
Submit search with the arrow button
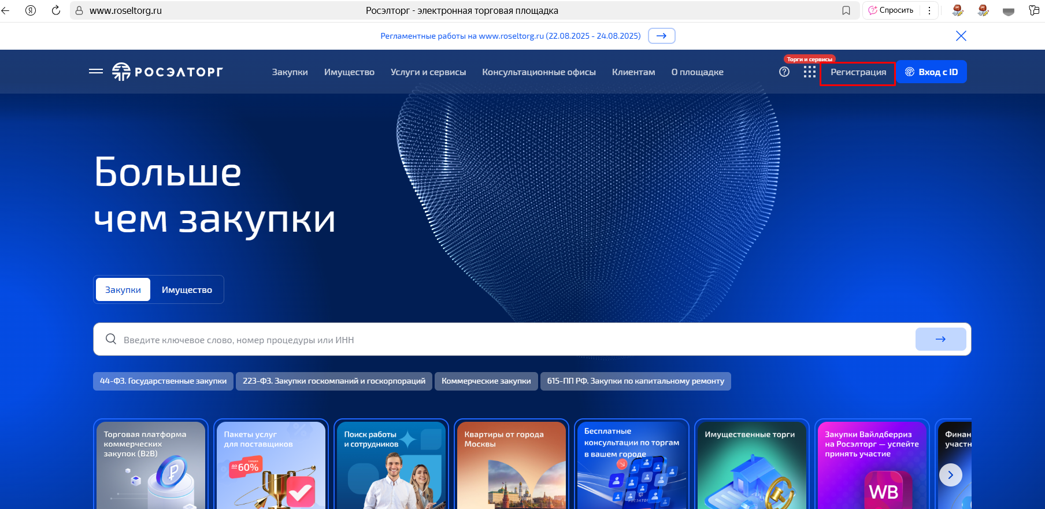[940, 339]
